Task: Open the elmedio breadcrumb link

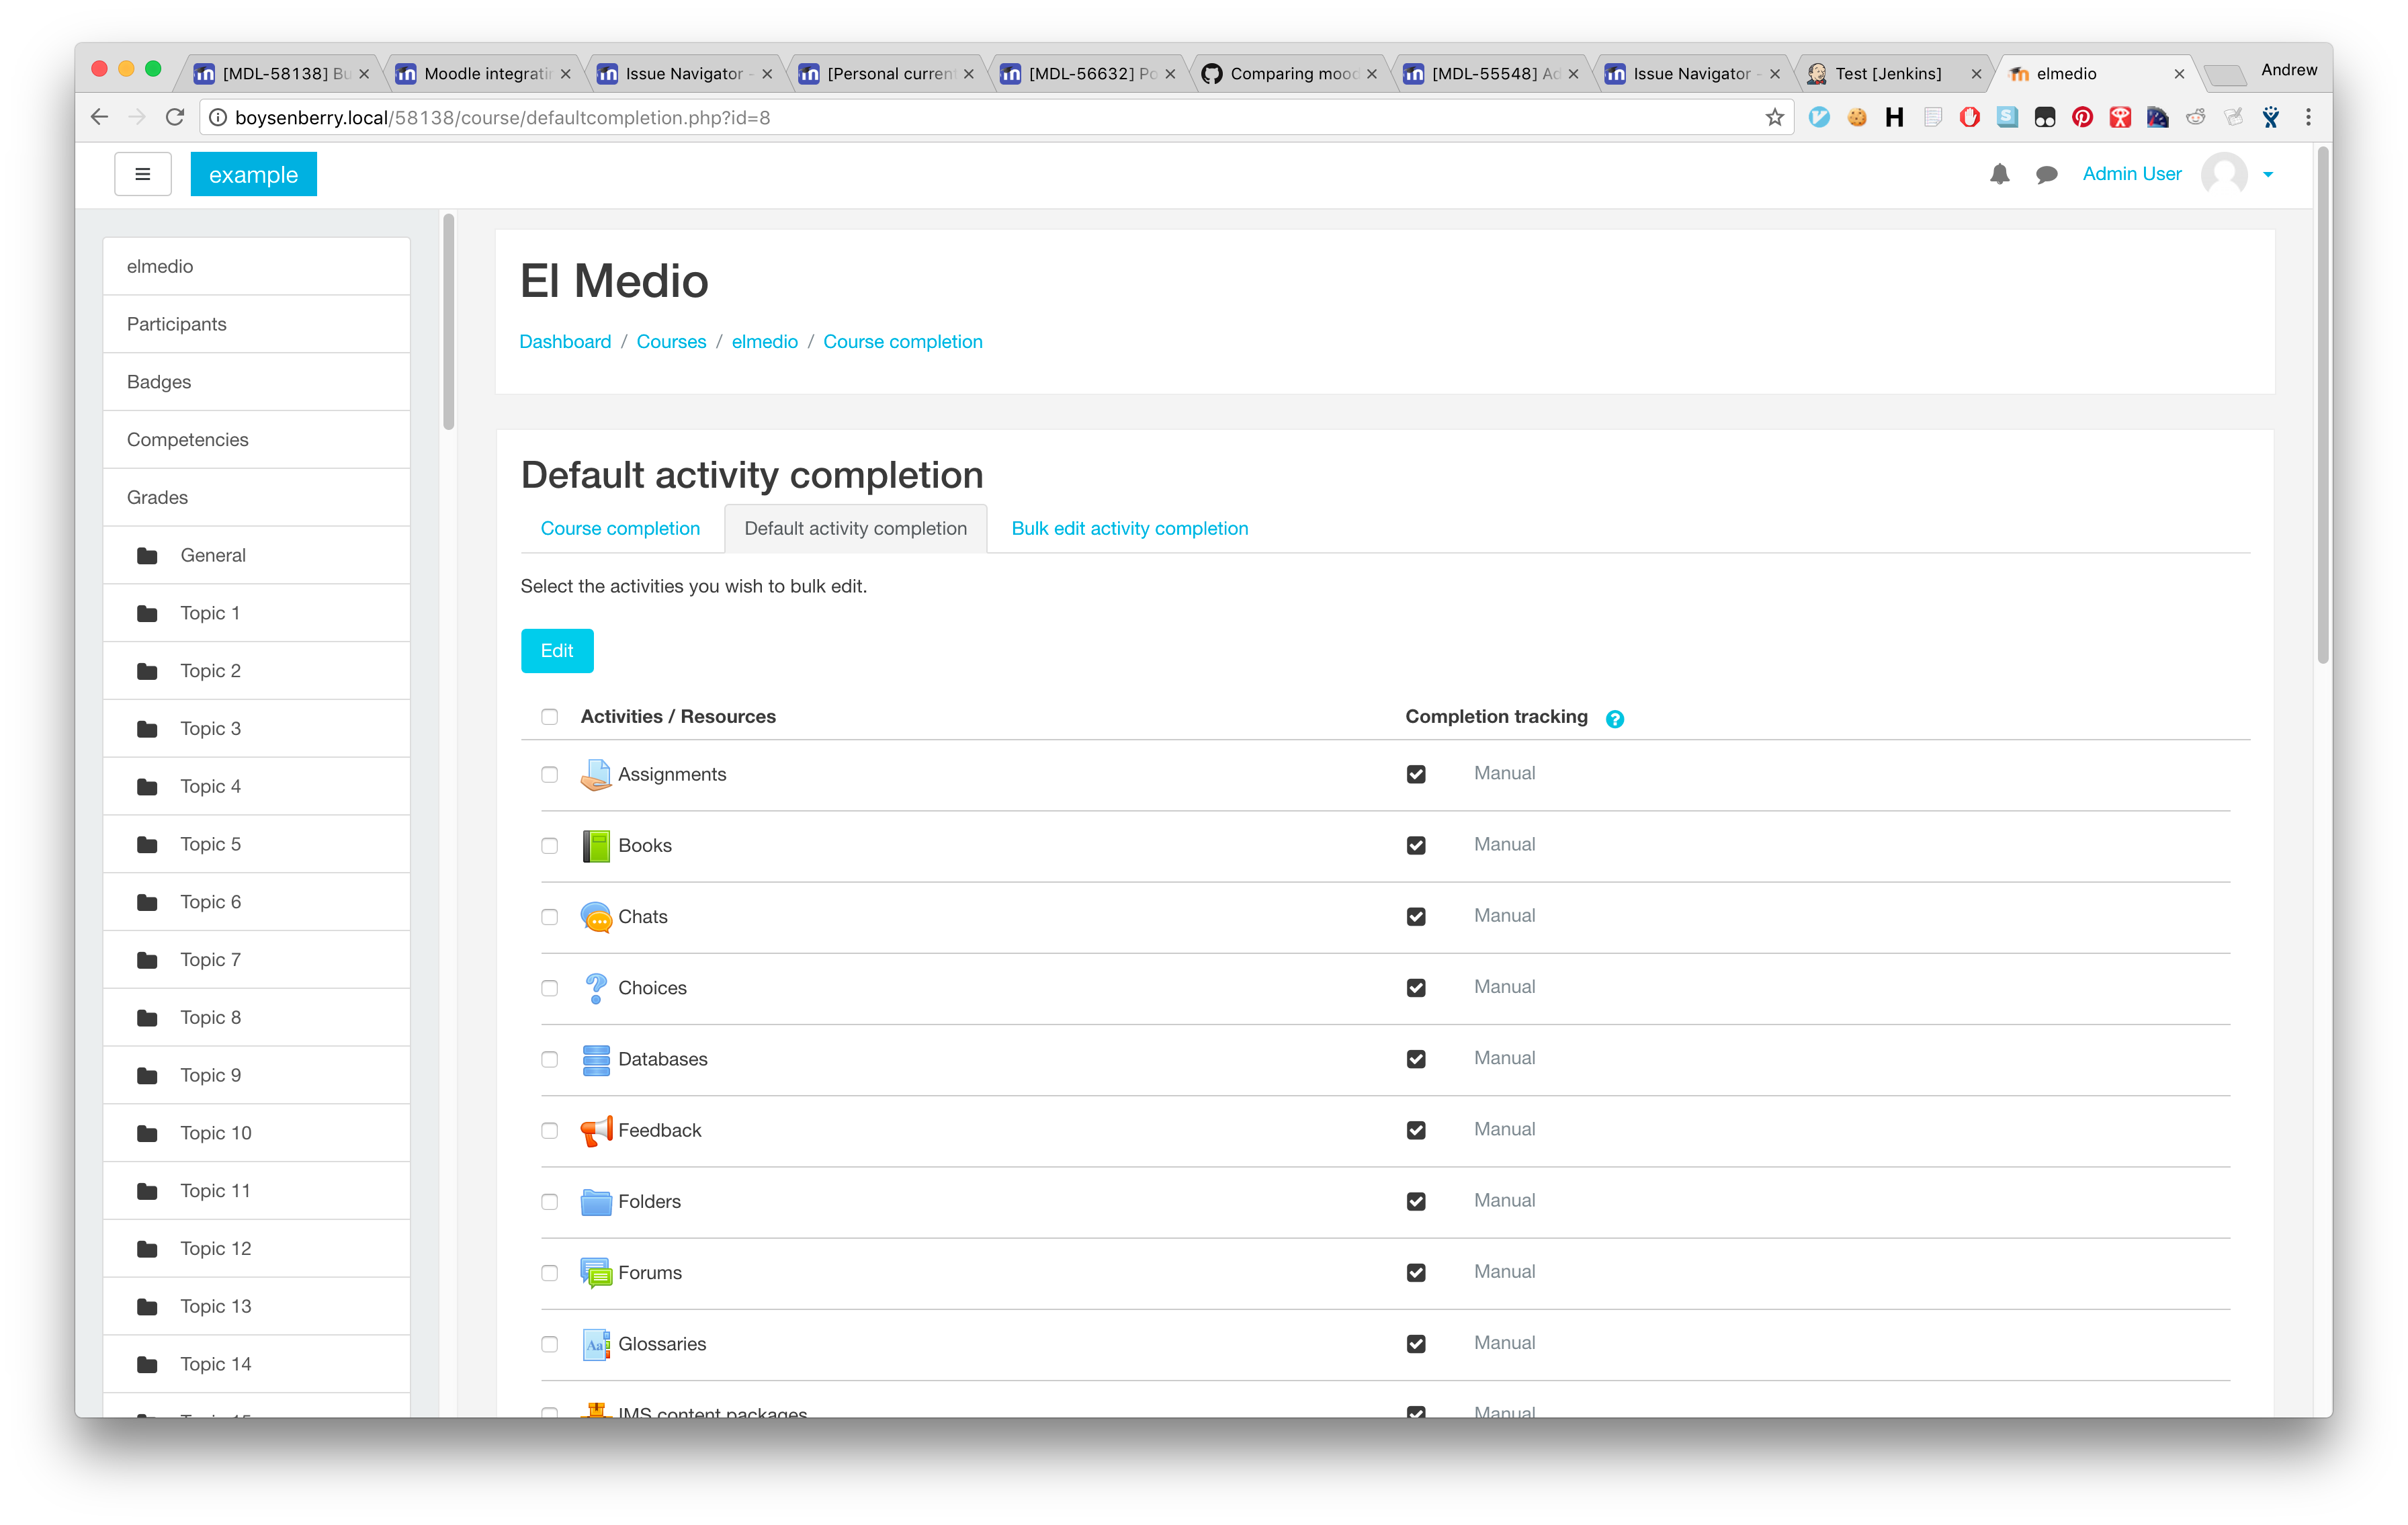Action: pyautogui.click(x=764, y=341)
